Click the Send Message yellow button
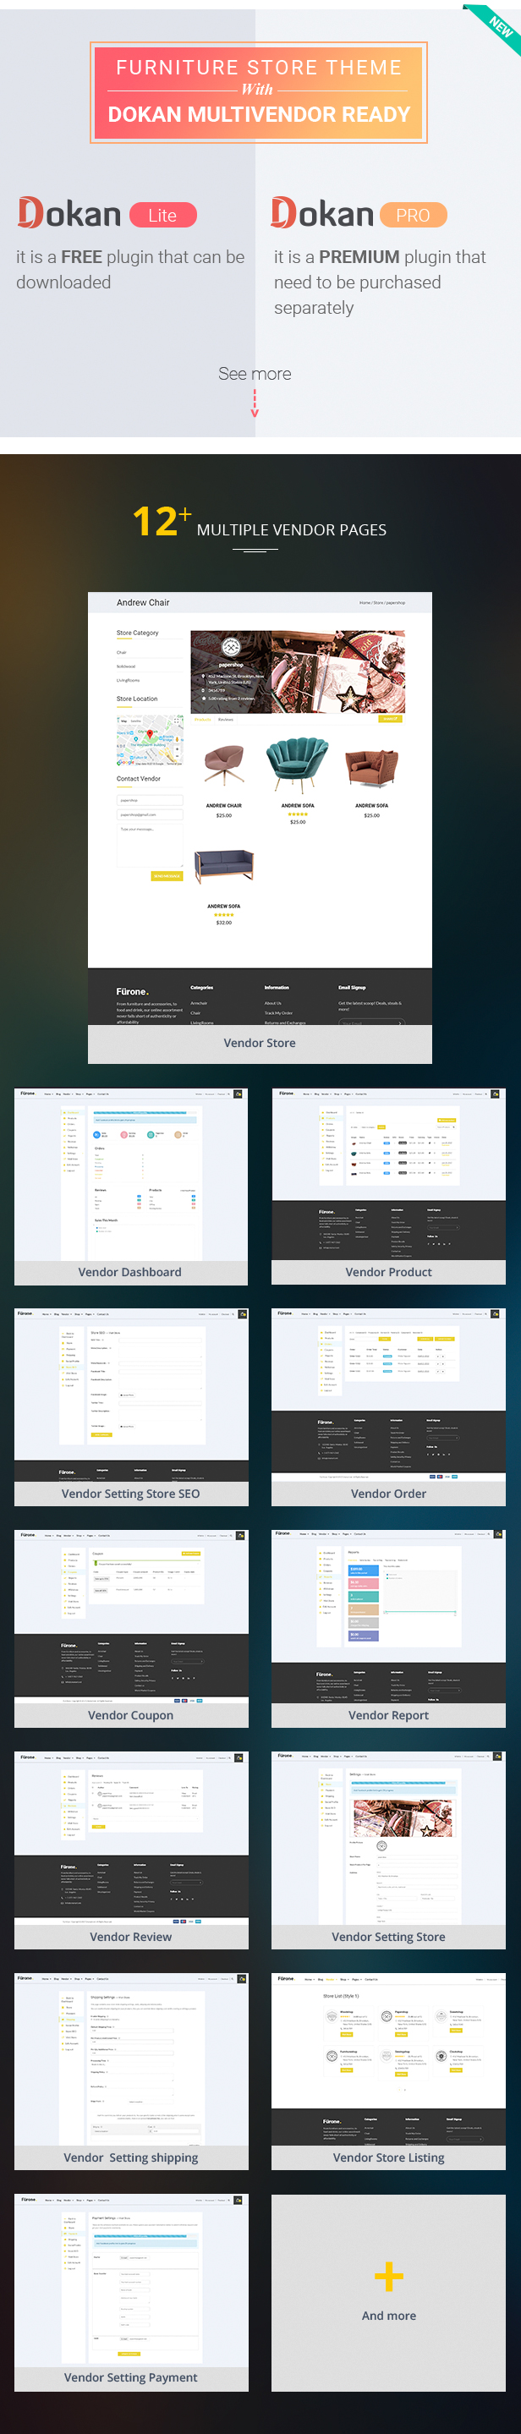Viewport: 521px width, 2434px height. (x=167, y=876)
